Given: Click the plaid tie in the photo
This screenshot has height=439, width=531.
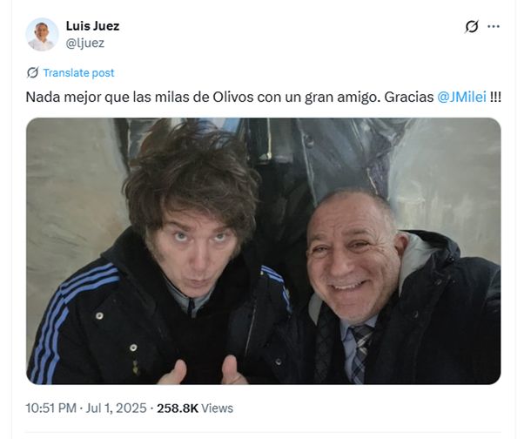Looking at the screenshot, I should (x=360, y=354).
